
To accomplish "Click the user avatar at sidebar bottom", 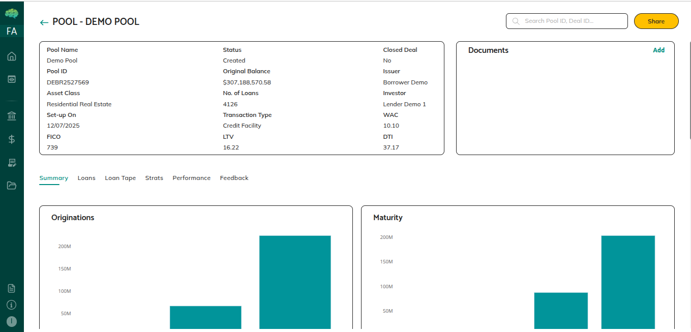I will point(12,321).
